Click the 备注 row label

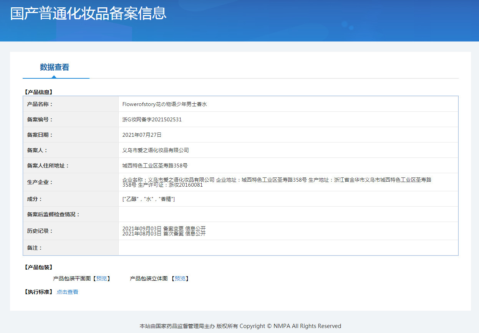(x=35, y=248)
